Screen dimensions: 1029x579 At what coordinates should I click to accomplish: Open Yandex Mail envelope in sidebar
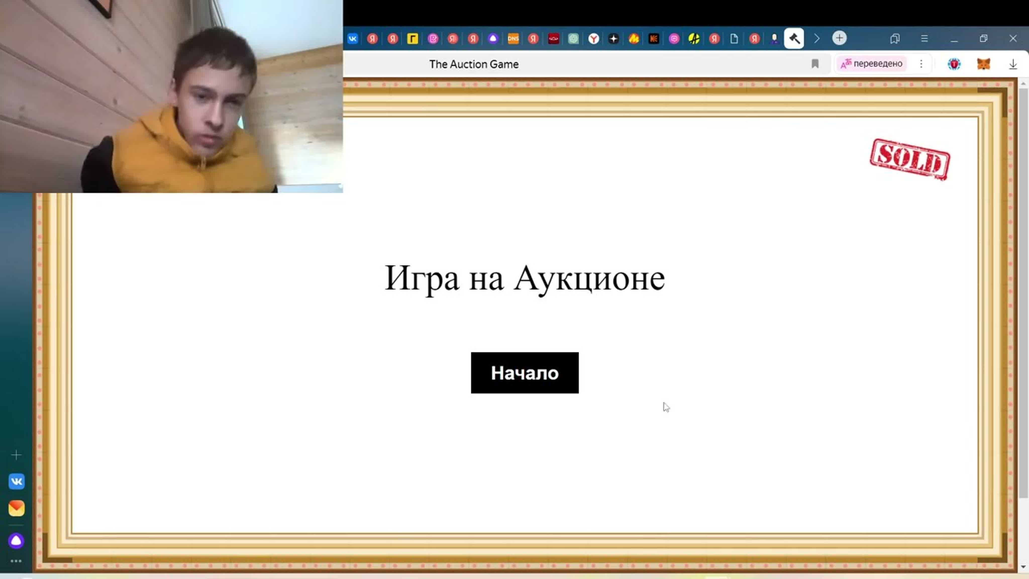pos(16,508)
